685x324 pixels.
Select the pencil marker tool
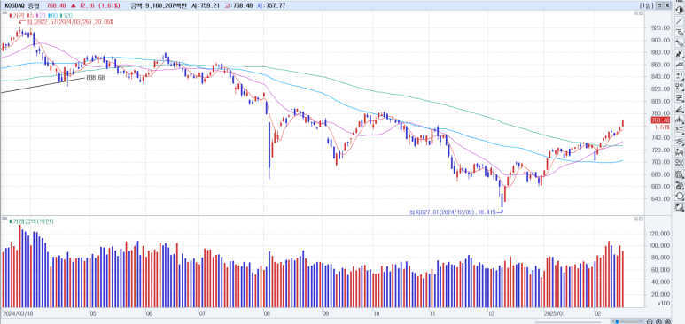point(680,43)
